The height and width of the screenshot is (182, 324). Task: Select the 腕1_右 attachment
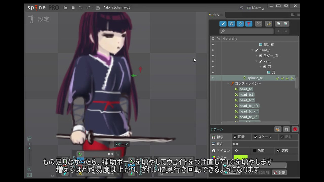268,44
